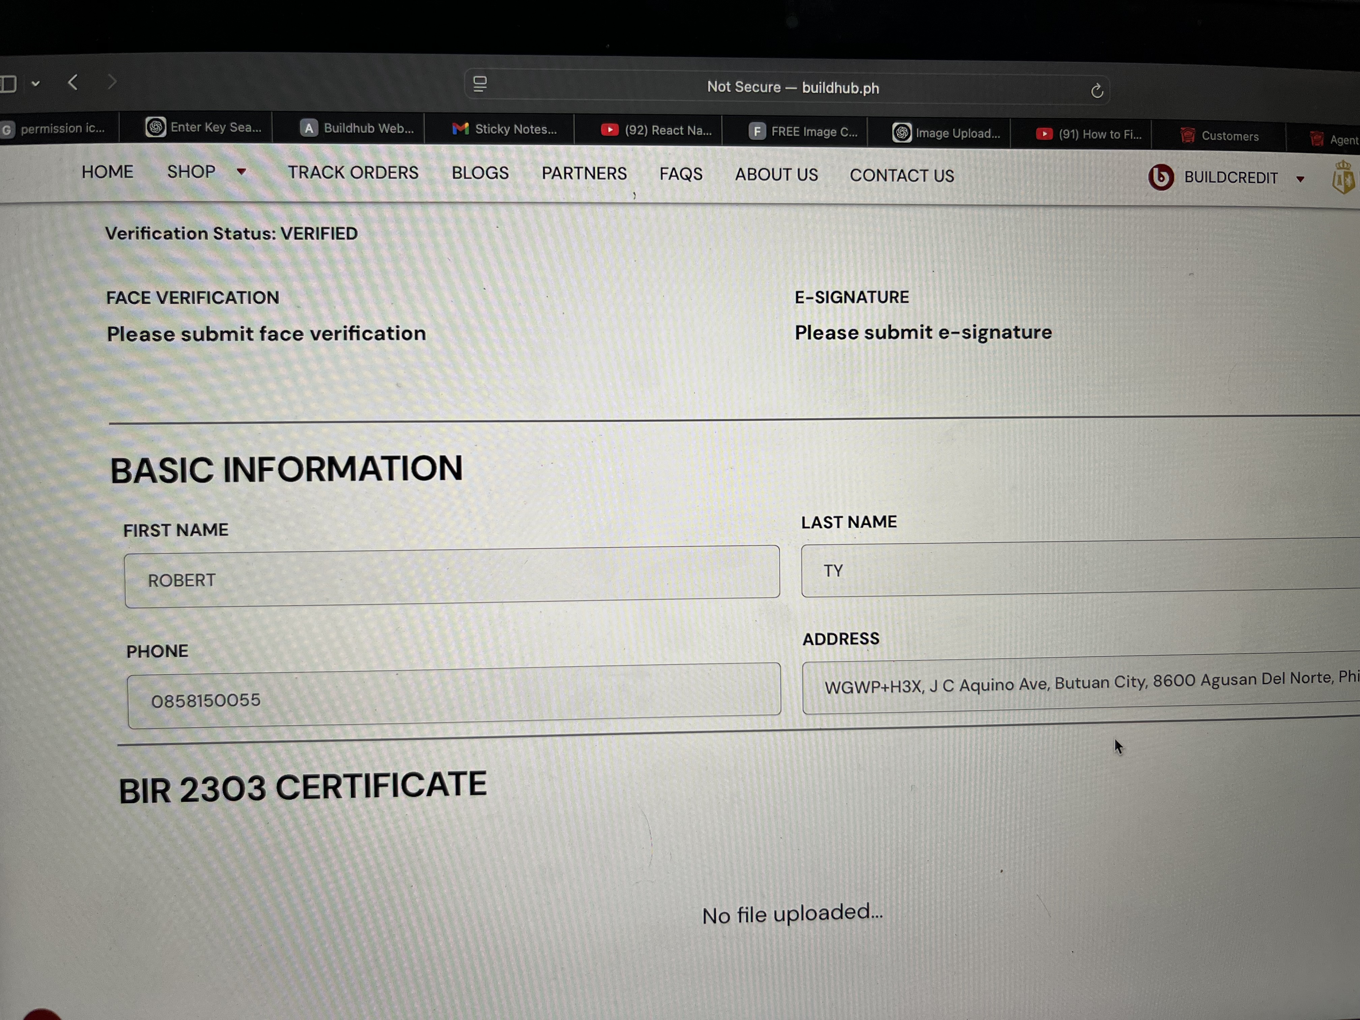The width and height of the screenshot is (1360, 1020).
Task: Go to the CONTACT US page
Action: tap(901, 176)
